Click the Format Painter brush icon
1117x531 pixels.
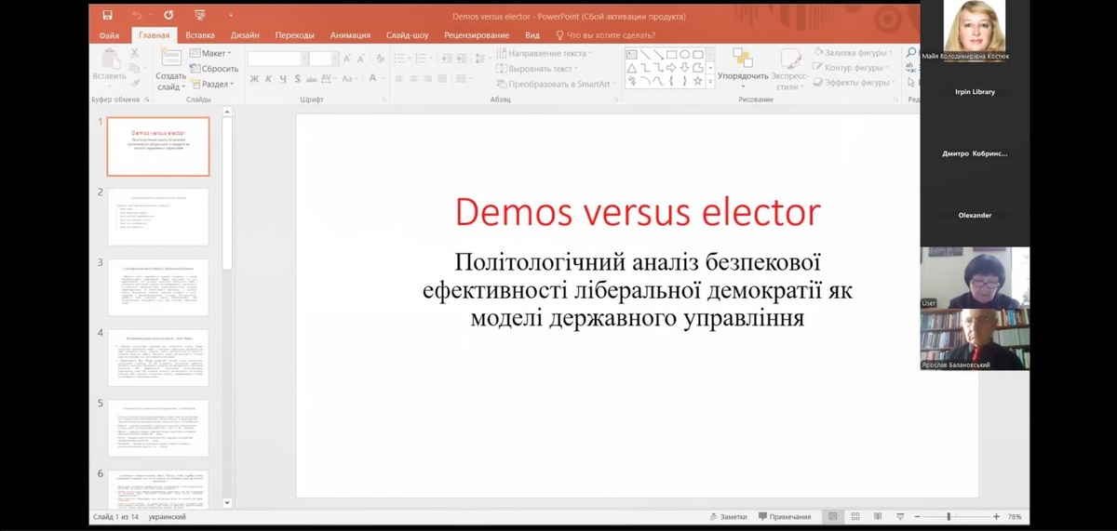[x=134, y=83]
